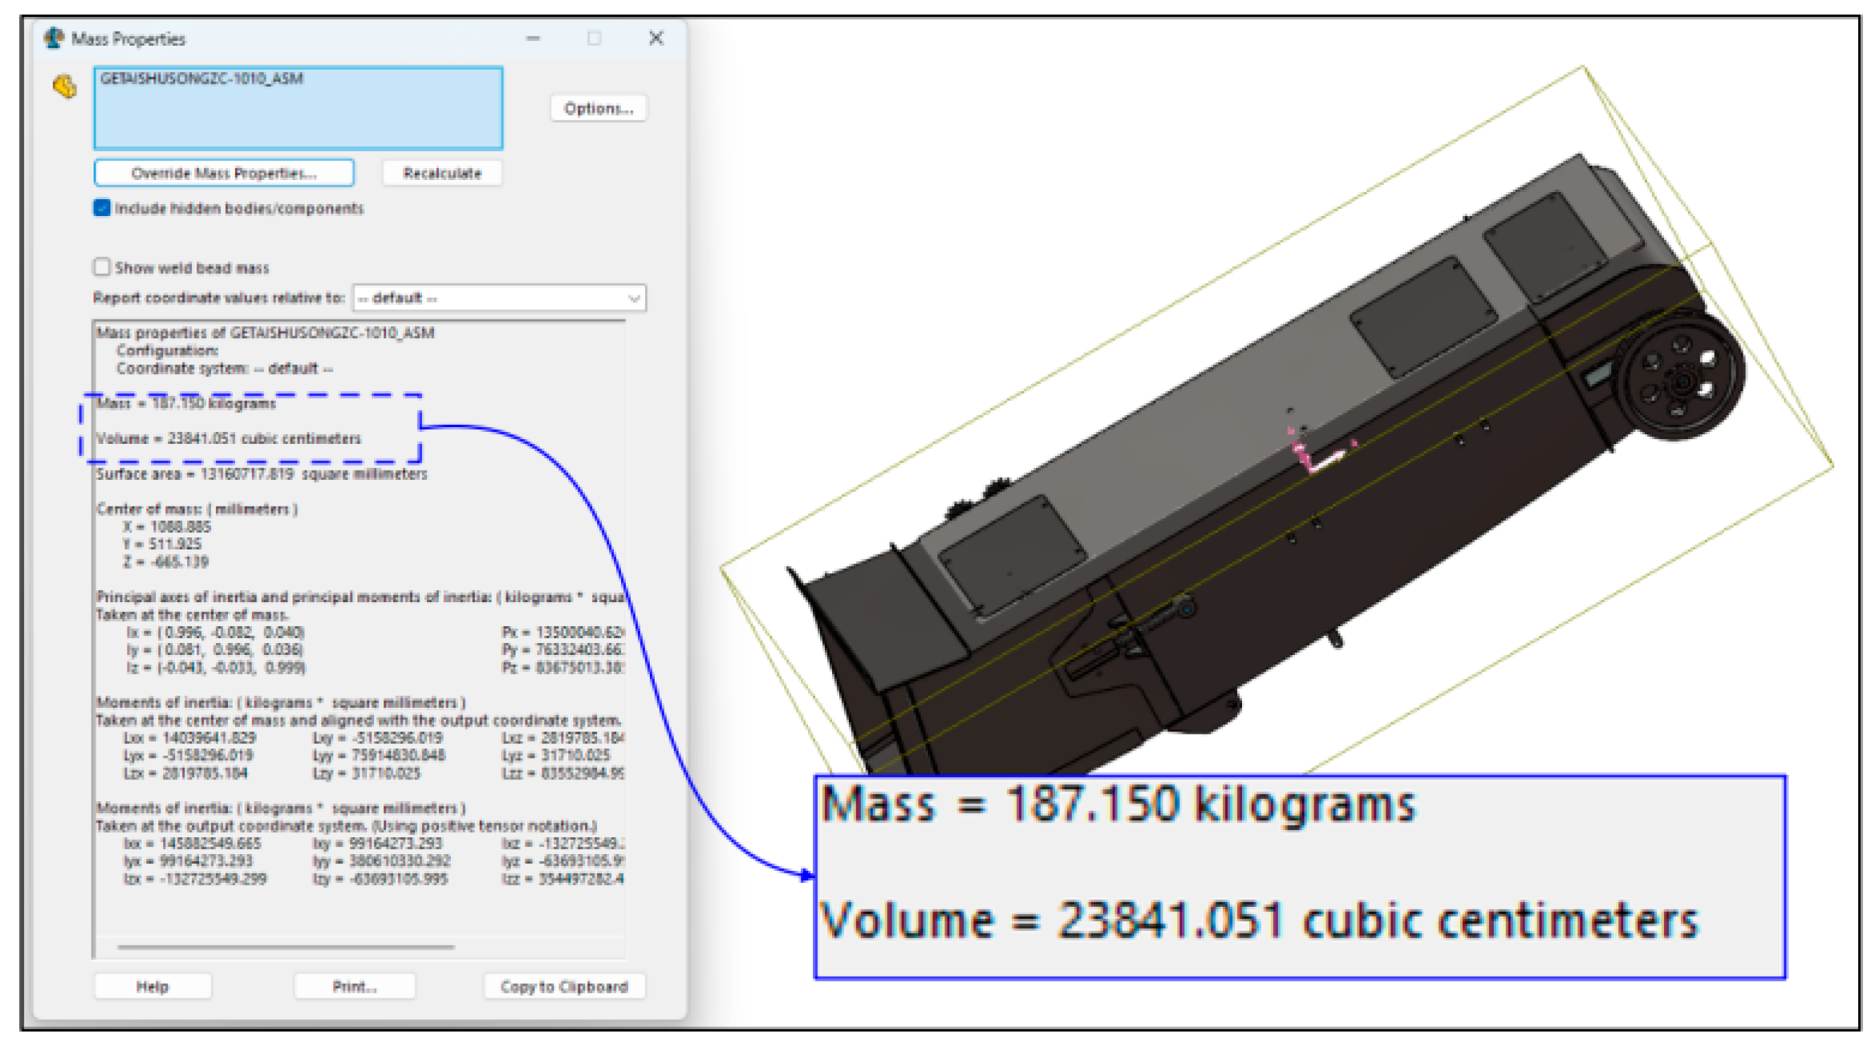Click the Mass = 187.150 kilograms result line
This screenshot has width=1875, height=1044.
coord(186,403)
